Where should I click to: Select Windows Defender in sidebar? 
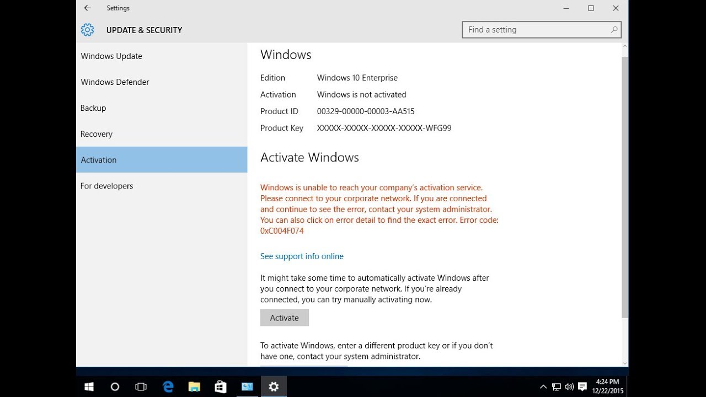162,82
